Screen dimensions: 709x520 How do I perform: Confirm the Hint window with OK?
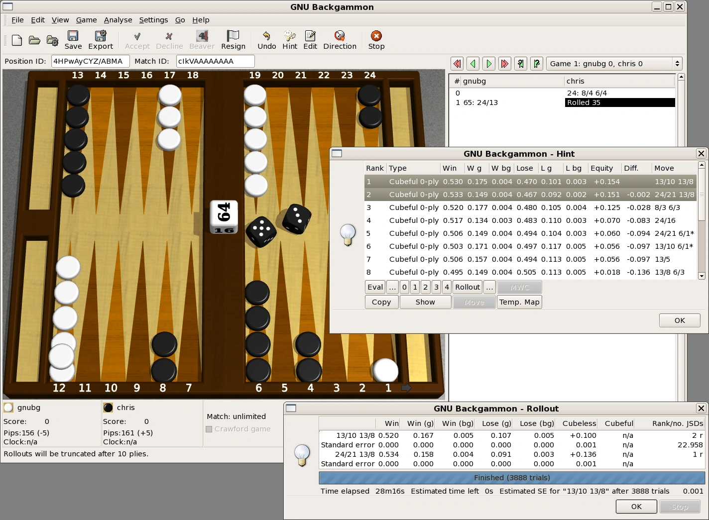tap(680, 320)
